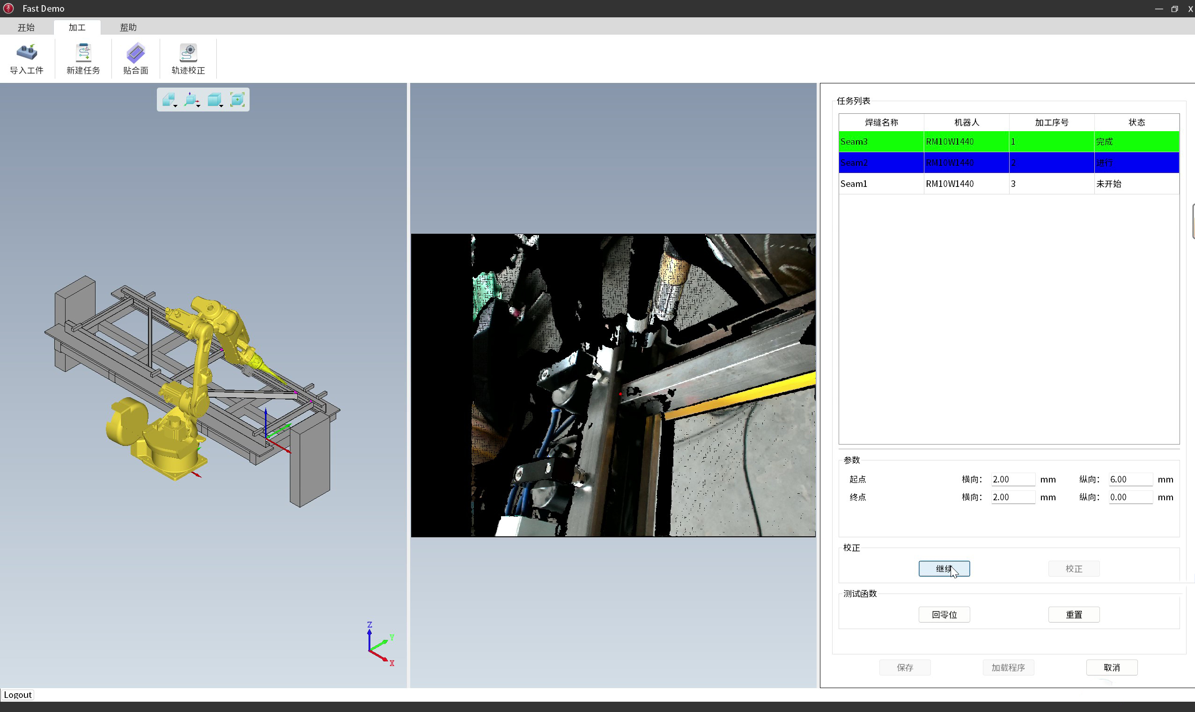Edit the 终点 横向 value field
Image resolution: width=1195 pixels, height=712 pixels.
coord(1013,497)
